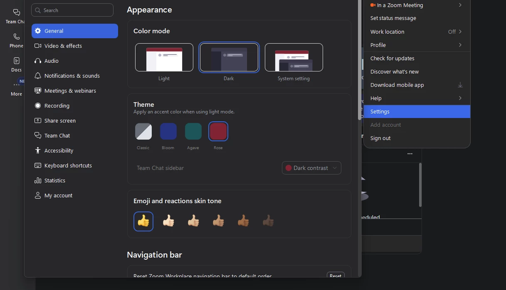The height and width of the screenshot is (290, 506).
Task: Choose the medium-dark skin tone thumbs-up
Action: pos(243,221)
